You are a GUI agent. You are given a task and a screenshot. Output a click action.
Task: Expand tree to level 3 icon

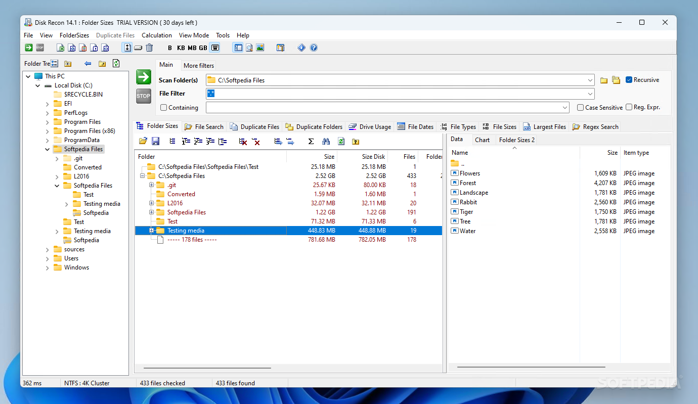(x=210, y=141)
